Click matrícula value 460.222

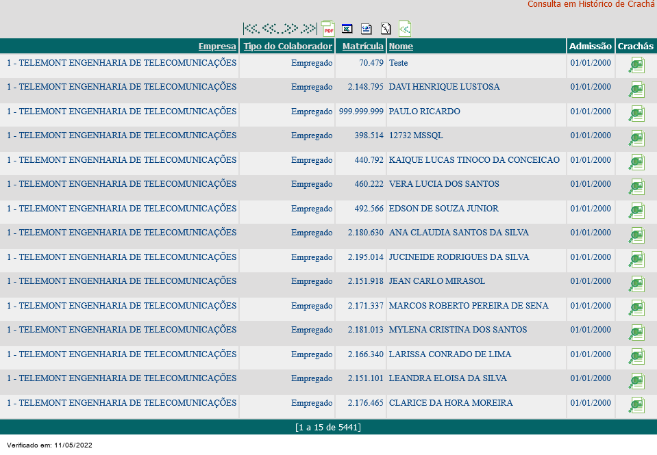pos(369,184)
